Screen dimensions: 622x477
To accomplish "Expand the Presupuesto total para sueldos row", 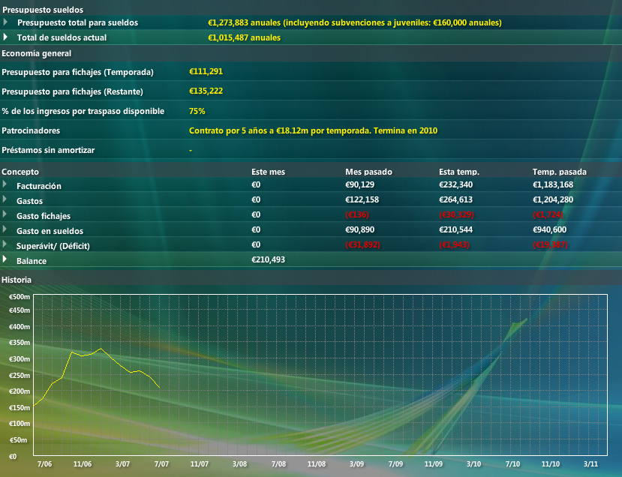I will pyautogui.click(x=5, y=22).
